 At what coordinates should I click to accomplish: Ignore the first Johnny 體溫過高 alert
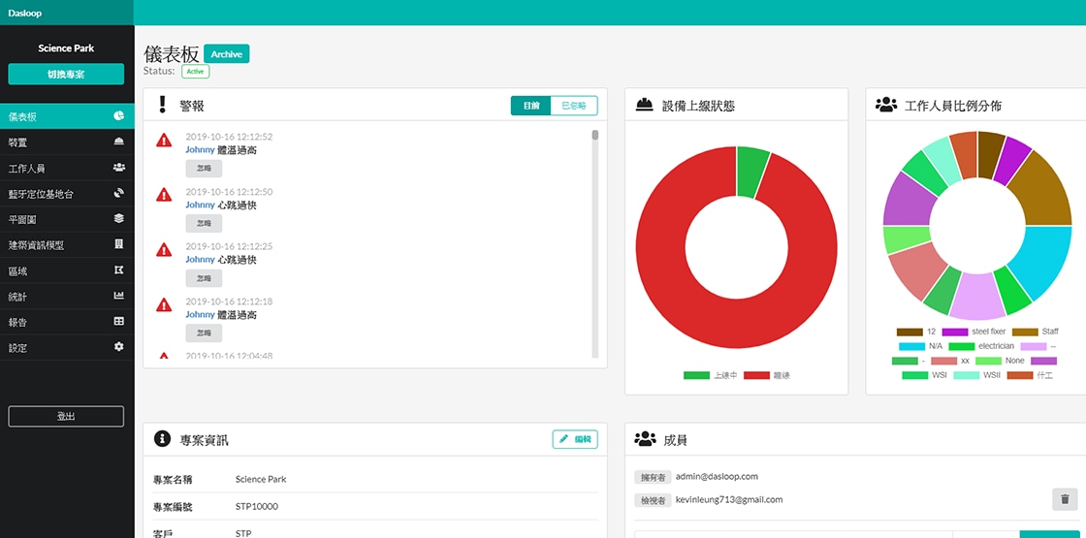point(204,169)
